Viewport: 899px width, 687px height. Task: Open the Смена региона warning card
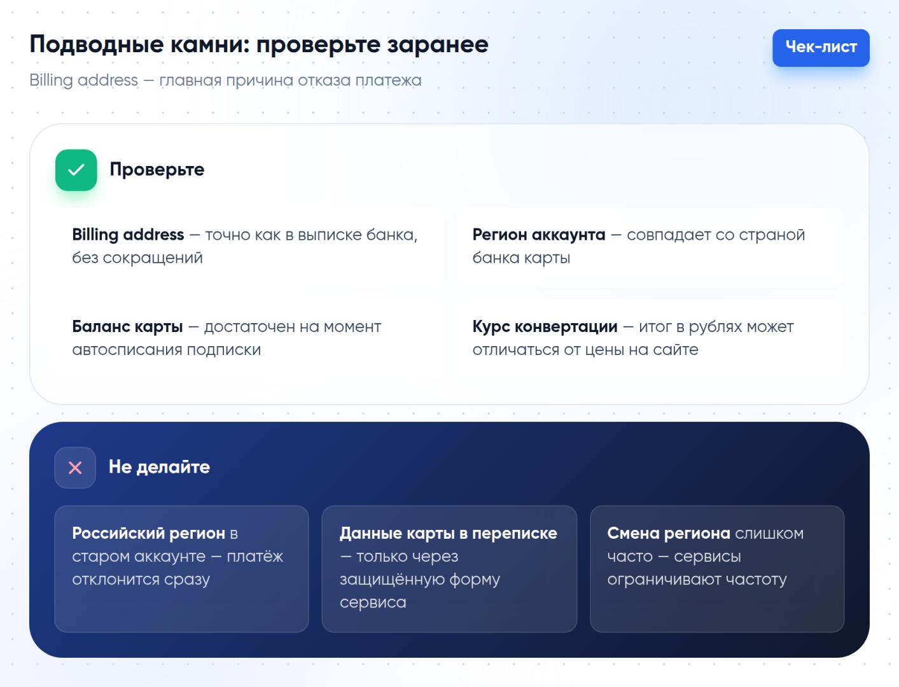click(x=717, y=569)
